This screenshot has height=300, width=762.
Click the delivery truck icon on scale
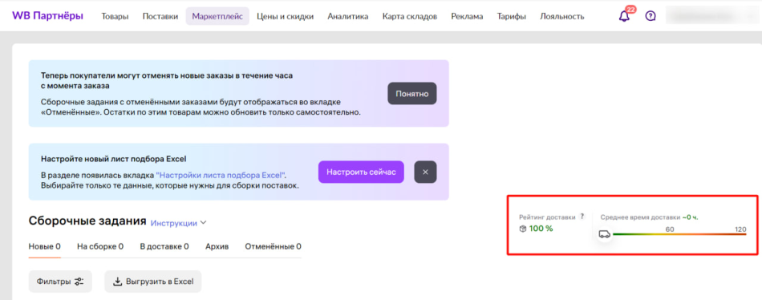point(604,234)
